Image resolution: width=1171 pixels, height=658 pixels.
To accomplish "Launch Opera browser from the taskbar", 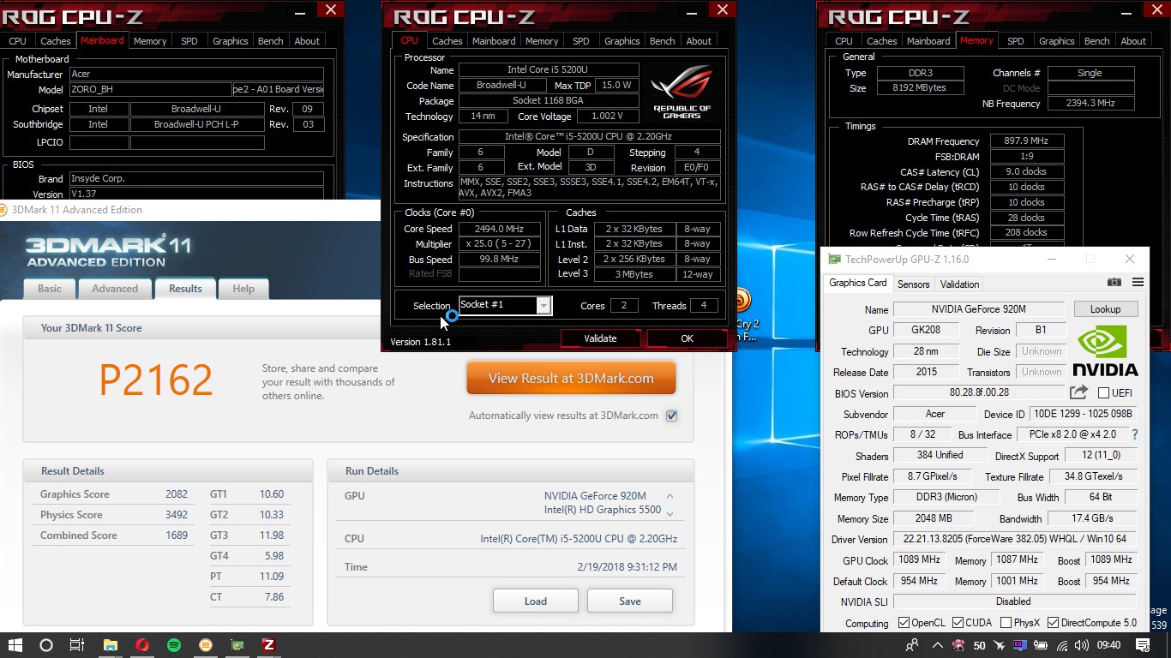I will [142, 645].
